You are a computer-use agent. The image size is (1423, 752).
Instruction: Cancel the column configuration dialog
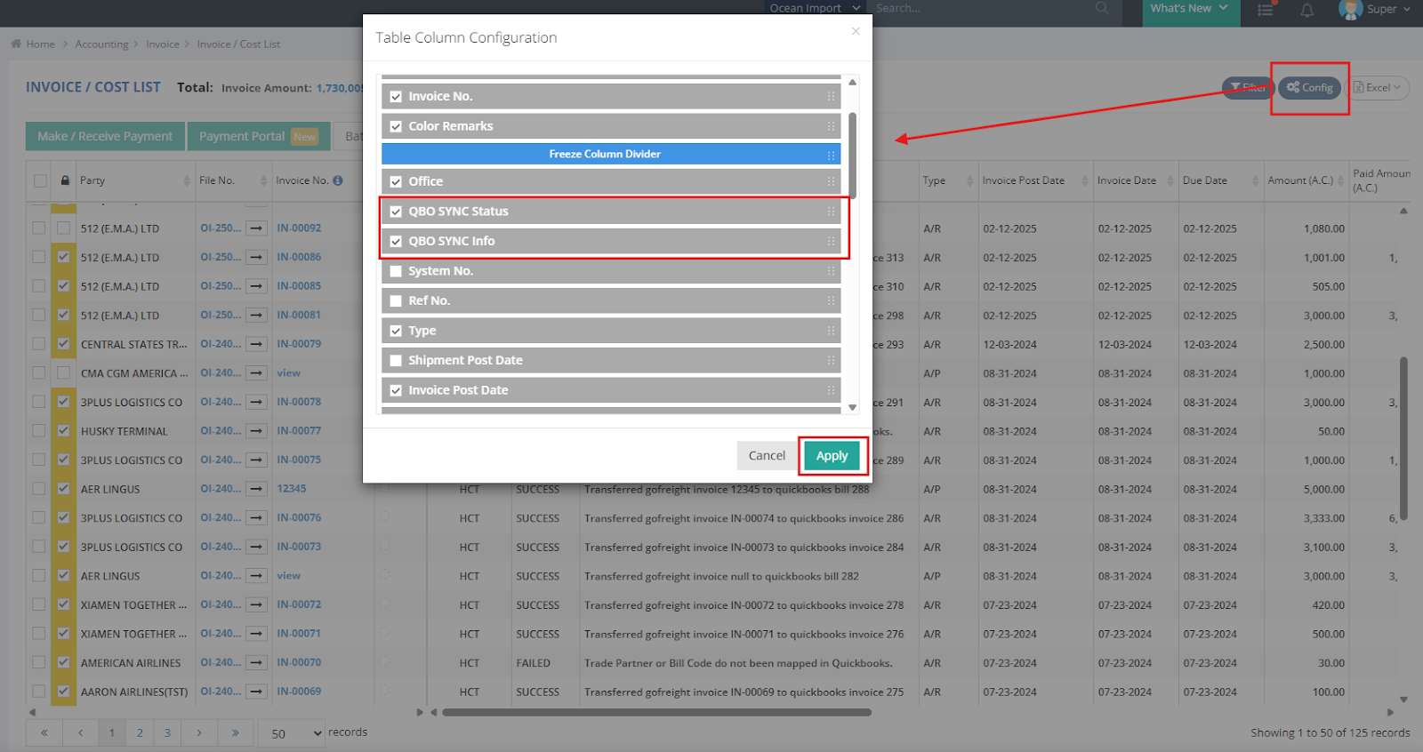pos(766,456)
